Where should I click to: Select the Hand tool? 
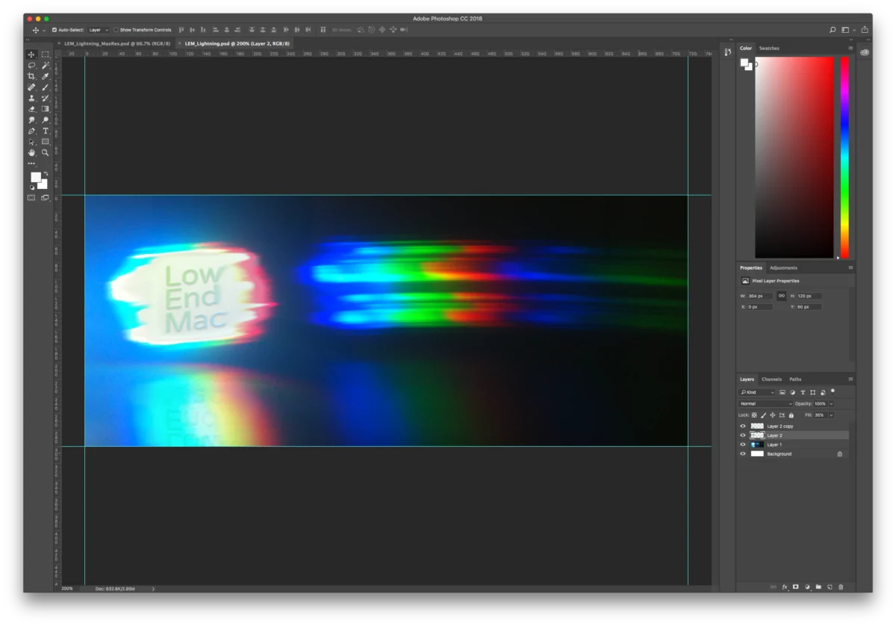point(31,152)
